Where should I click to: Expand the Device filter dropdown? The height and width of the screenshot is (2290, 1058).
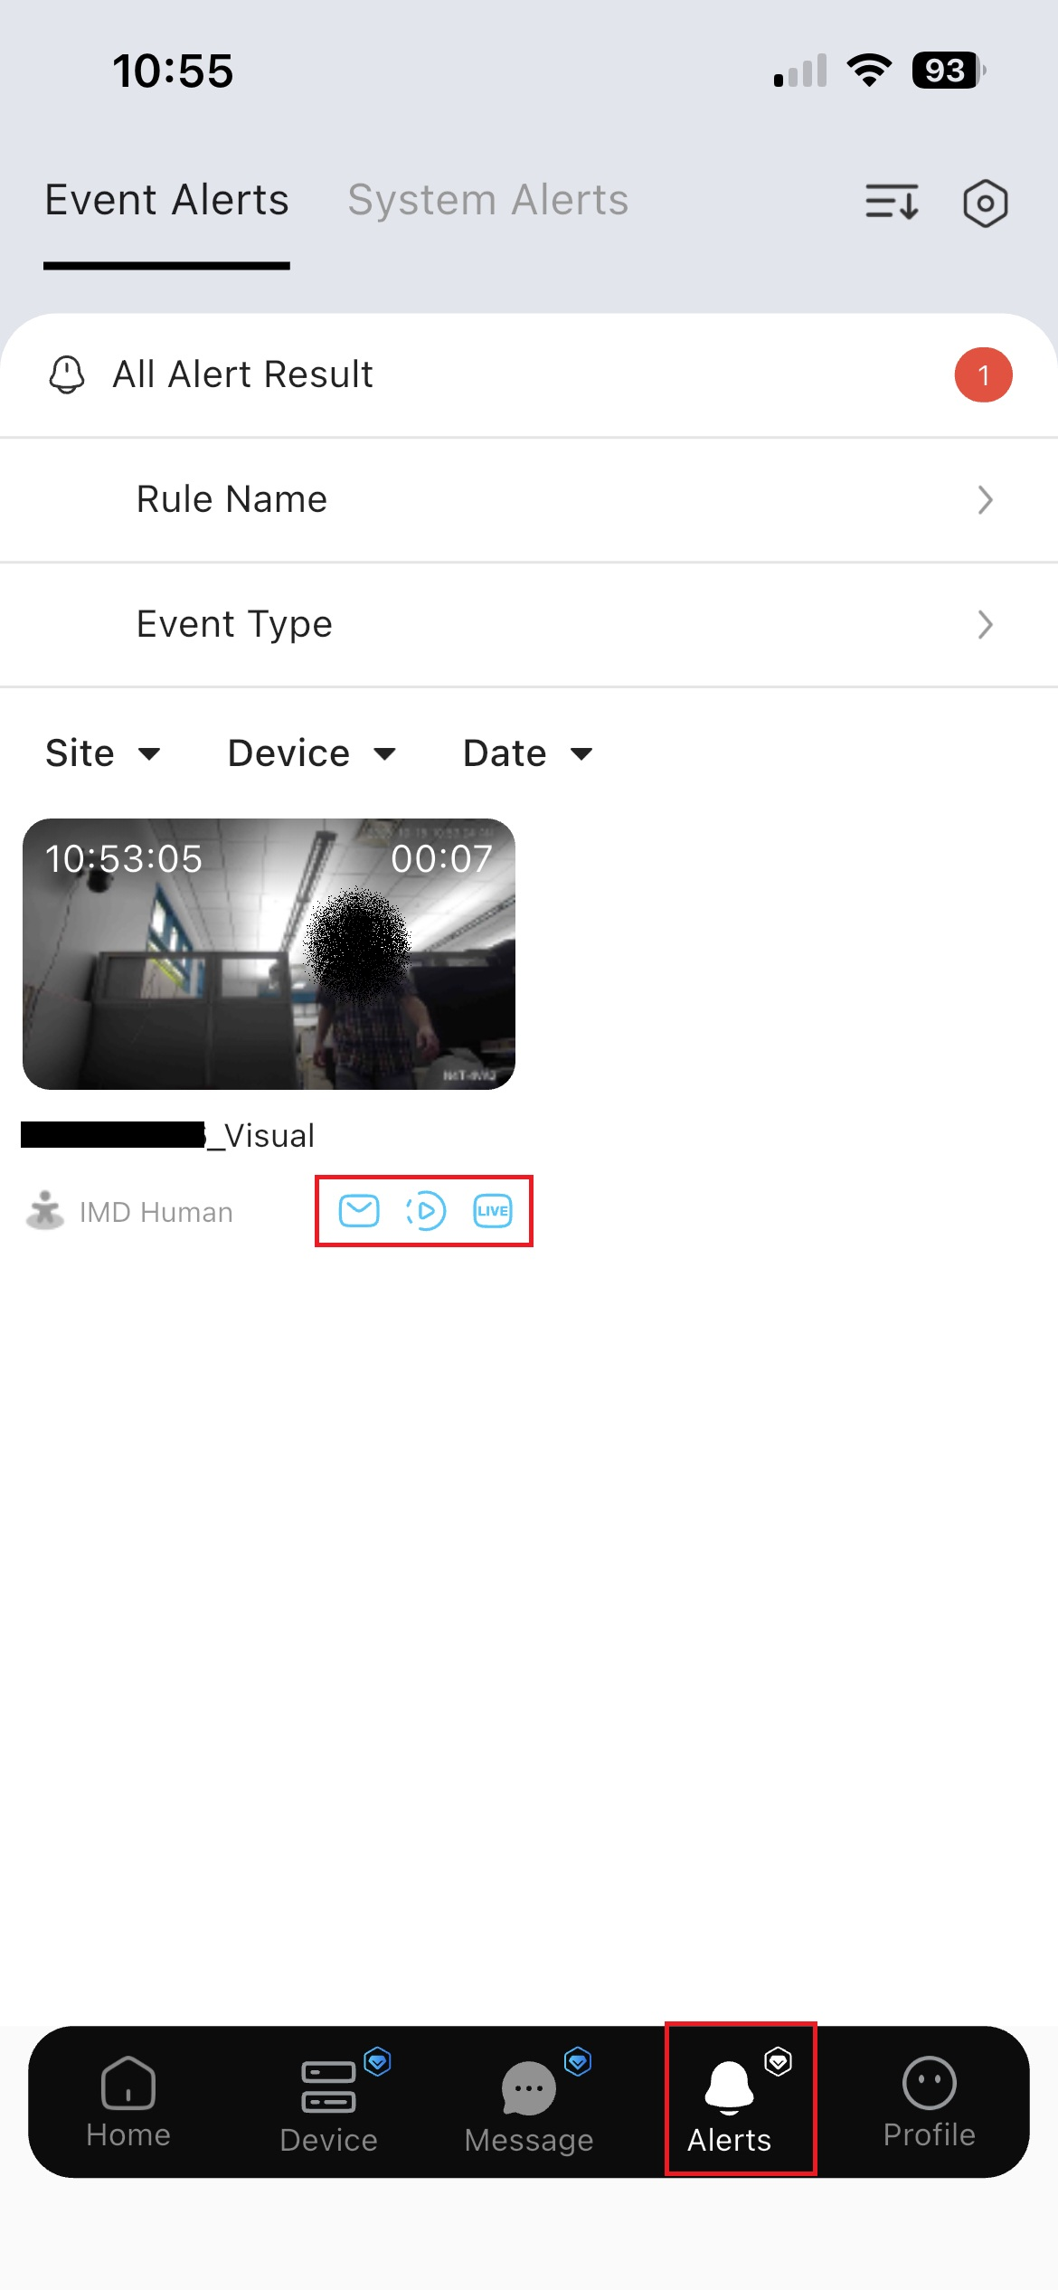click(x=312, y=753)
